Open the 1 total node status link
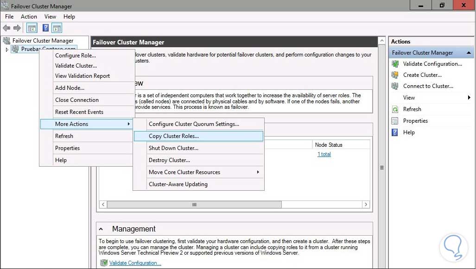Viewport: 476px width, 269px height. pyautogui.click(x=324, y=154)
